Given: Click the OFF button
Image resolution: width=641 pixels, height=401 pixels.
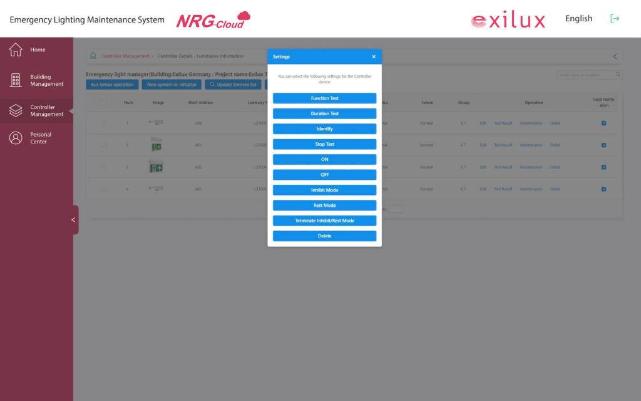Looking at the screenshot, I should click(325, 175).
